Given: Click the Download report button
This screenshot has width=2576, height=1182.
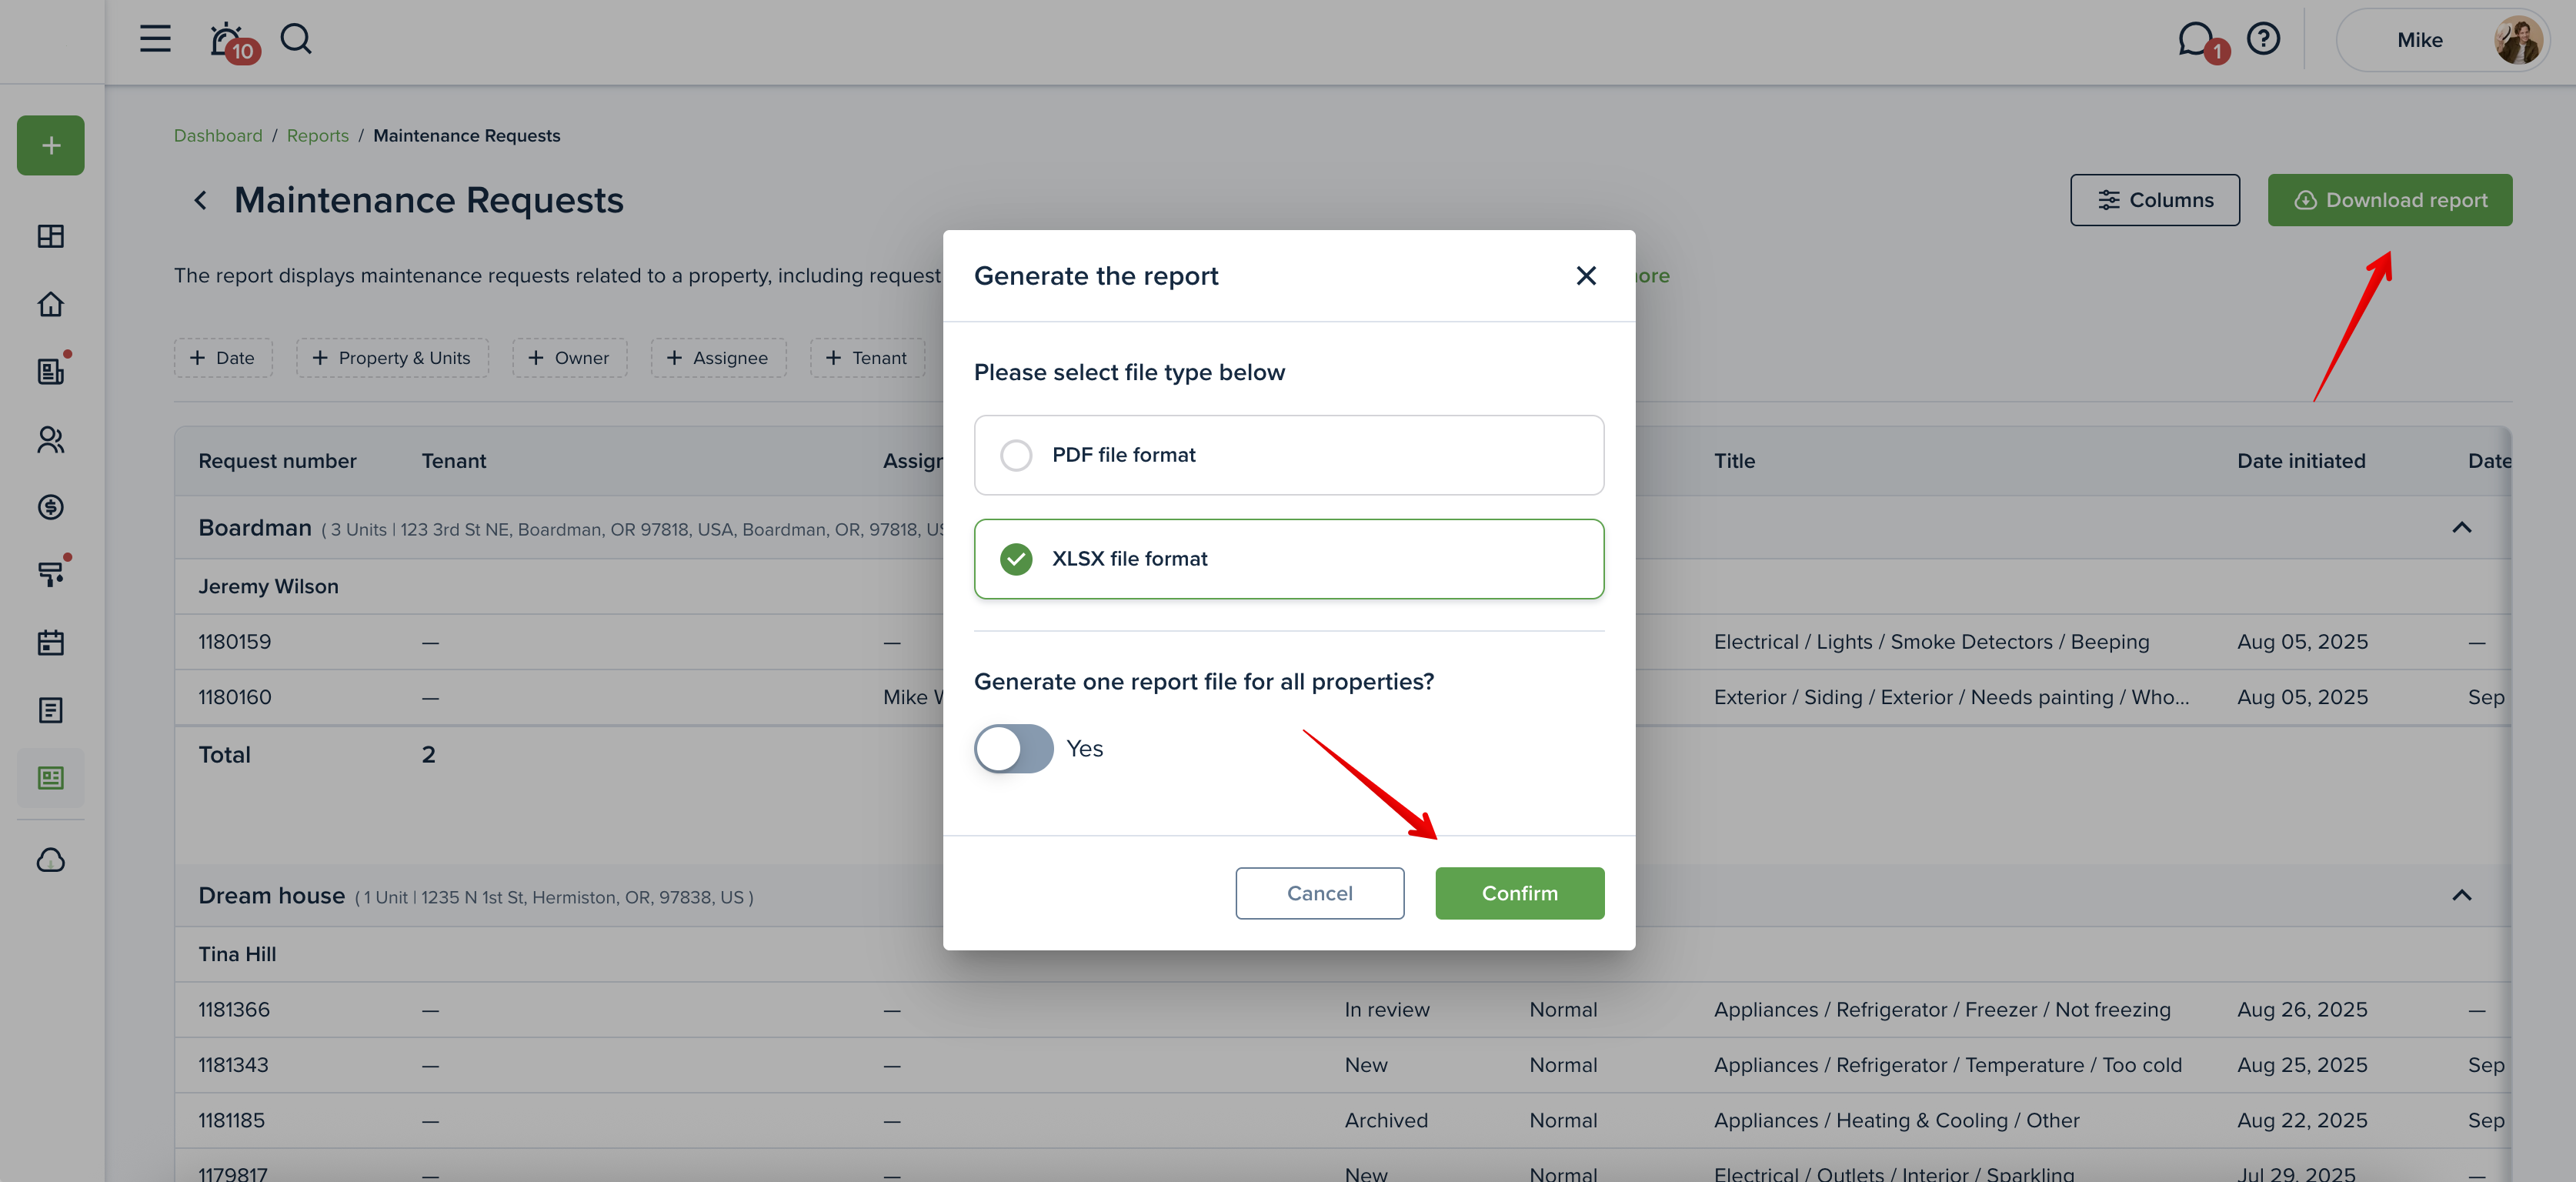Looking at the screenshot, I should [x=2390, y=200].
